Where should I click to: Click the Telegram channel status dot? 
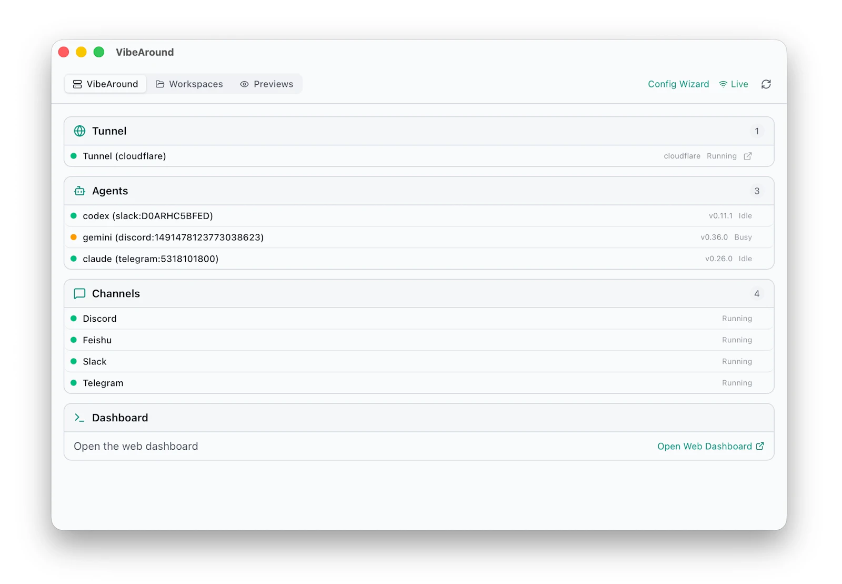74,383
